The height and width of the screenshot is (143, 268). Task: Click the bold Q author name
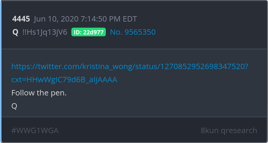tap(15, 32)
